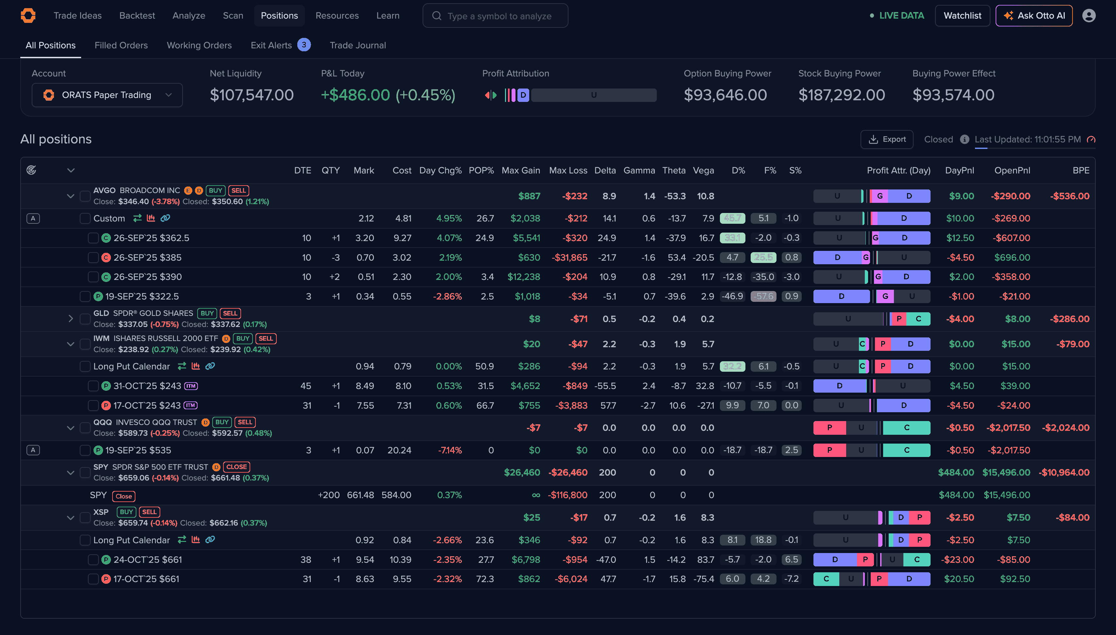The image size is (1116, 635).
Task: Click link icon on XSP Long Put Calendar
Action: (x=210, y=540)
